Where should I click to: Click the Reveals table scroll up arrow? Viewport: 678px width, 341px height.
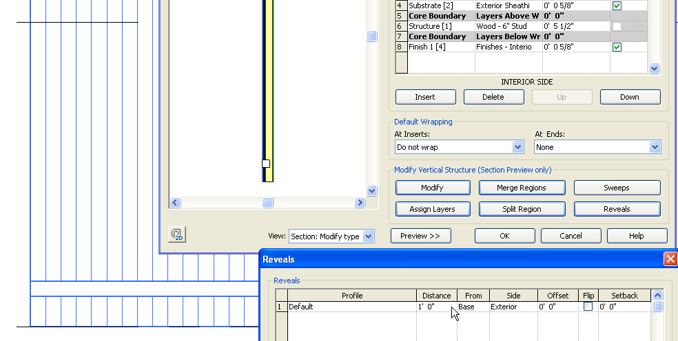[657, 295]
